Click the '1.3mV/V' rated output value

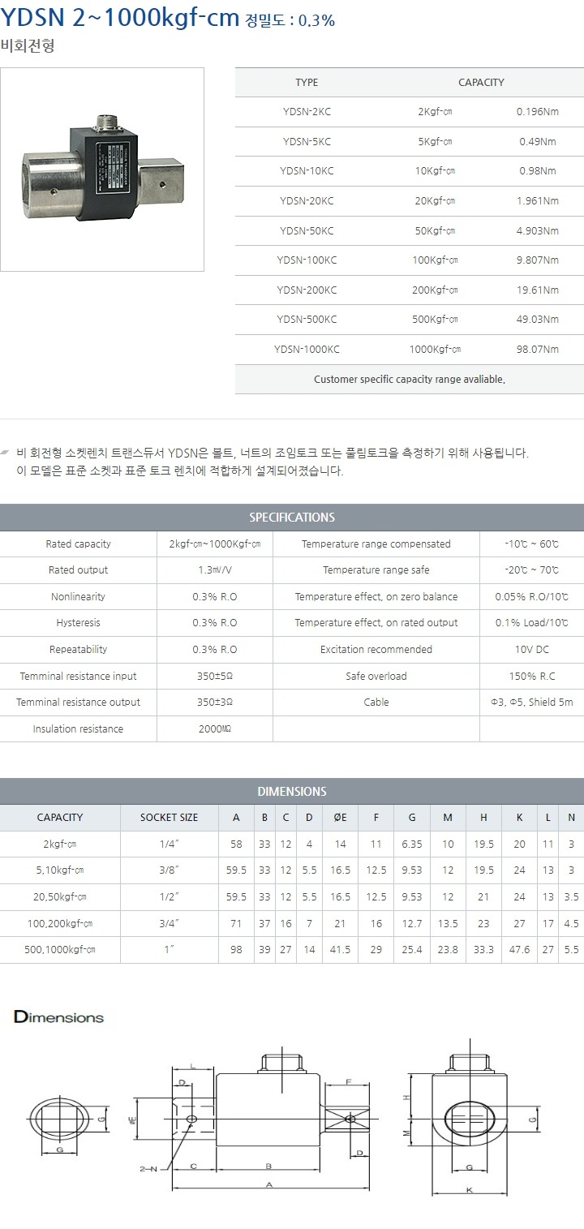(x=215, y=570)
